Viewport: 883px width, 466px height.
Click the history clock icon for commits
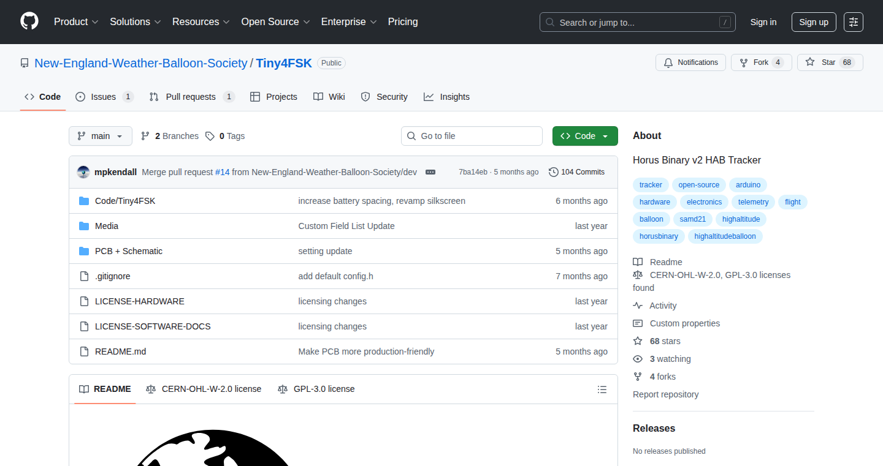click(x=554, y=172)
